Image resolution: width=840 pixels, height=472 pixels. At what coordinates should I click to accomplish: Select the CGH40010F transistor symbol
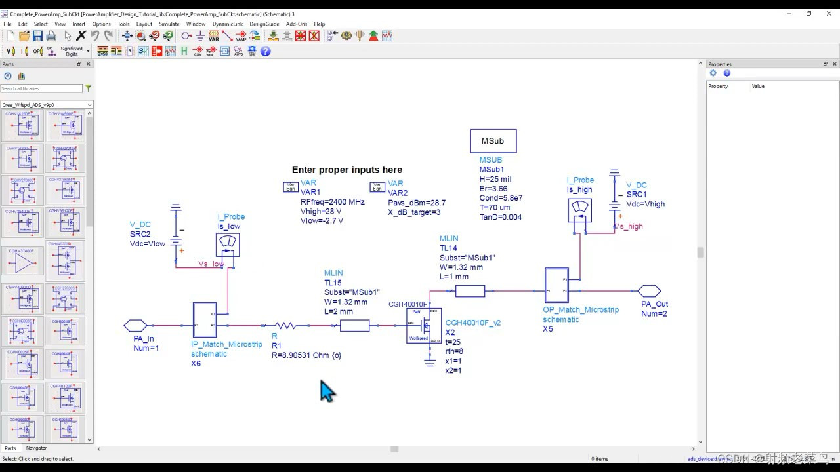(x=424, y=326)
